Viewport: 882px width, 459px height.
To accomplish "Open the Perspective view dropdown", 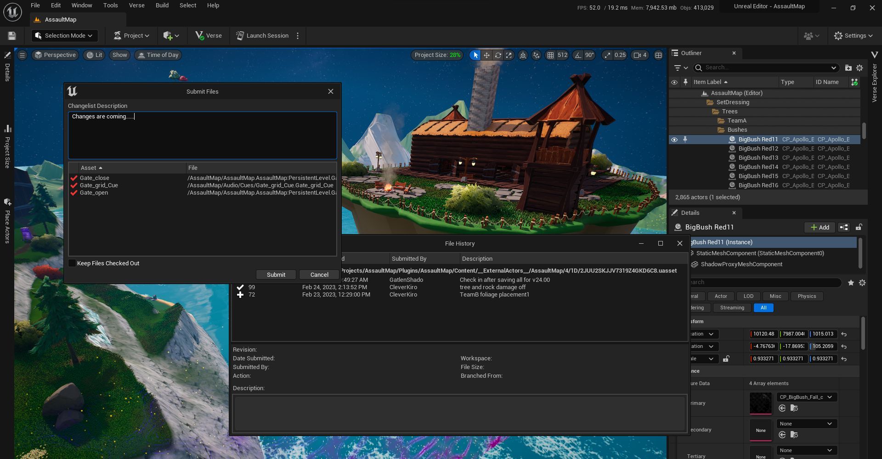I will [x=55, y=55].
